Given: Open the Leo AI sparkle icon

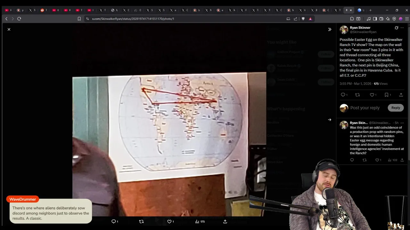Looking at the screenshot, I should 388,19.
